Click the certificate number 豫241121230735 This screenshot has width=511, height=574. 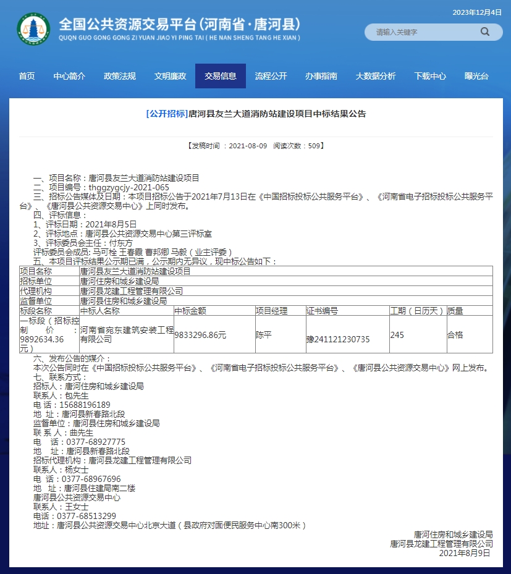click(x=338, y=339)
